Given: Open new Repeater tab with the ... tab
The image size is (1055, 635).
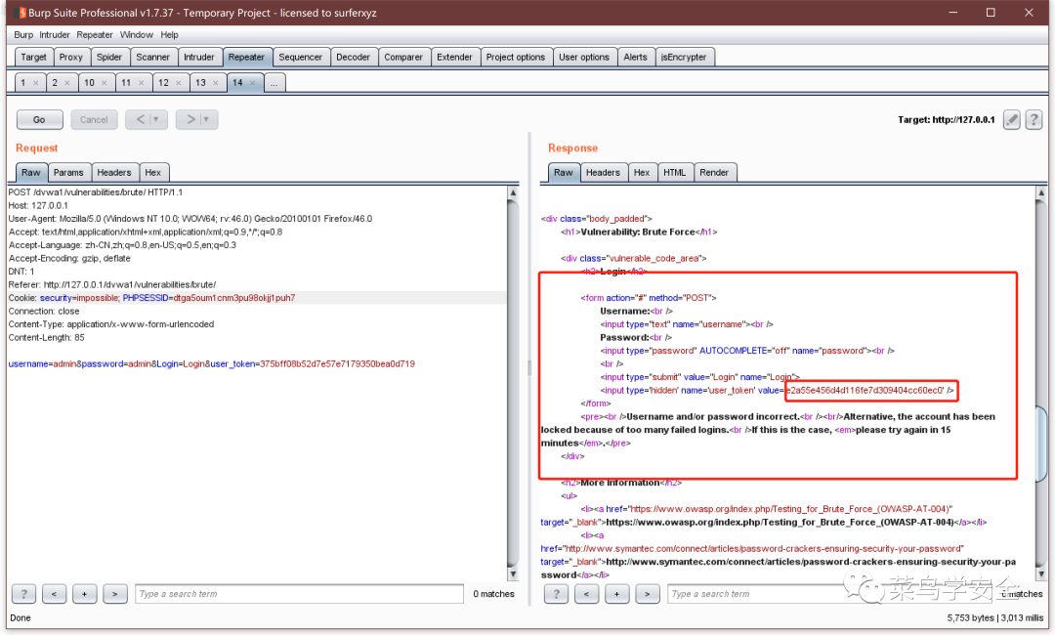Looking at the screenshot, I should (274, 83).
